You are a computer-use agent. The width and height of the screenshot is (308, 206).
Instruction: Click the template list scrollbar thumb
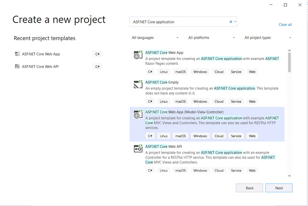pos(289,62)
